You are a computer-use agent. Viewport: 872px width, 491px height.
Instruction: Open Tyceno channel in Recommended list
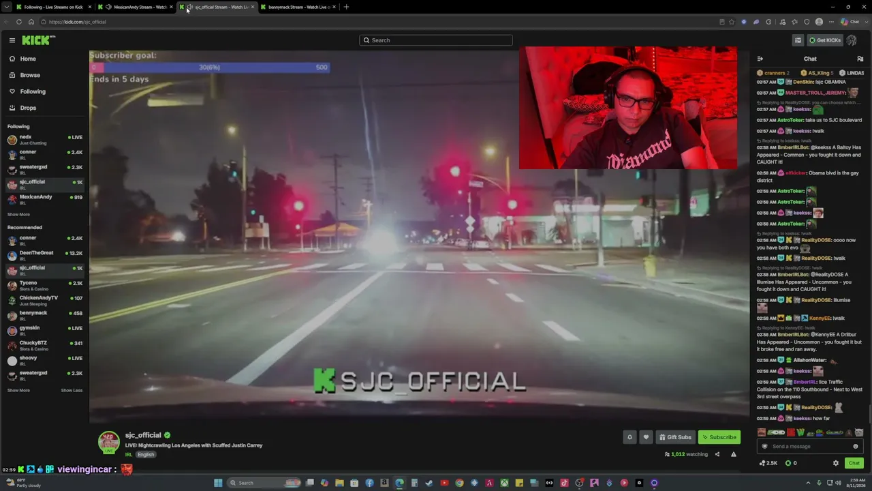(x=44, y=286)
